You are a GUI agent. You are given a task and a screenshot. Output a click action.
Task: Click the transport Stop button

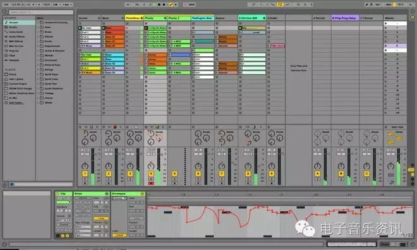(159, 4)
